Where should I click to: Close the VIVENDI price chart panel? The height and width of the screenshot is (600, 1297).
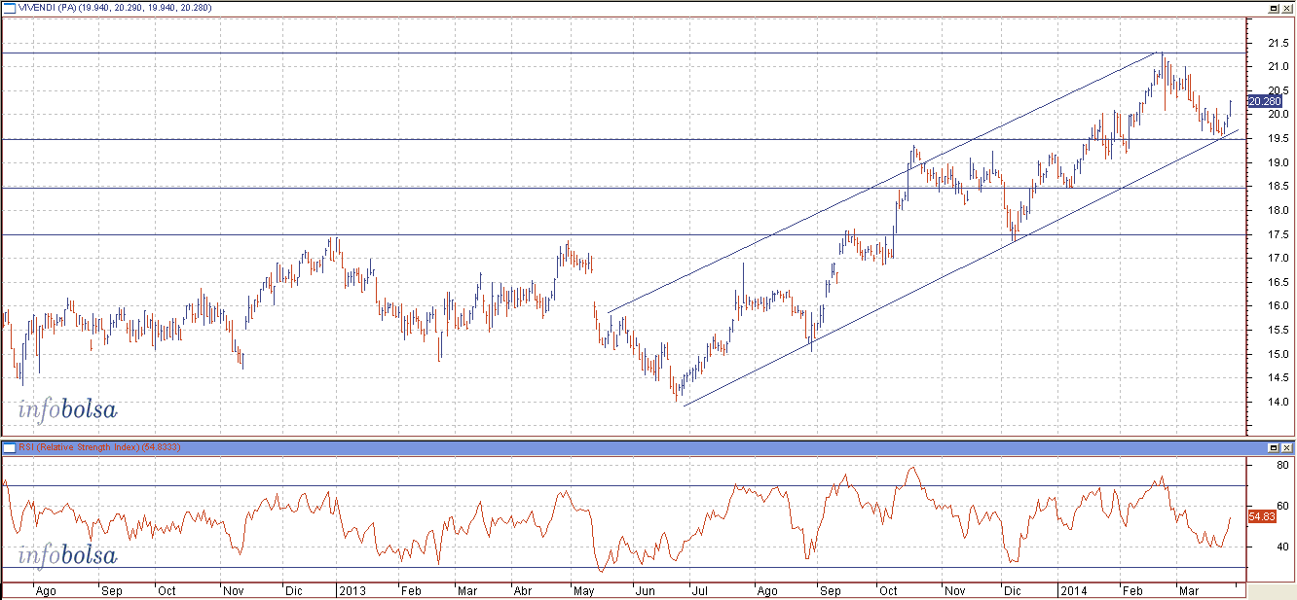click(x=1287, y=7)
